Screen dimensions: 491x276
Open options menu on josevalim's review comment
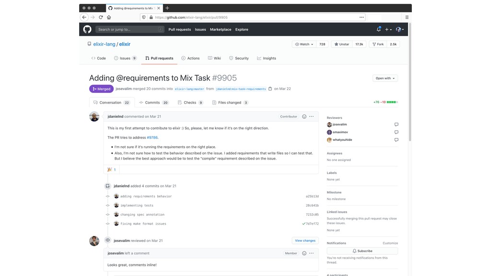pyautogui.click(x=311, y=253)
